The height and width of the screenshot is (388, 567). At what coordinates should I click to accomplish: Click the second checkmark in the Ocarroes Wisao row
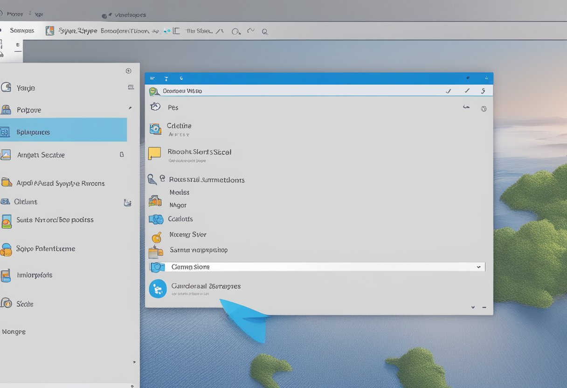coord(467,91)
